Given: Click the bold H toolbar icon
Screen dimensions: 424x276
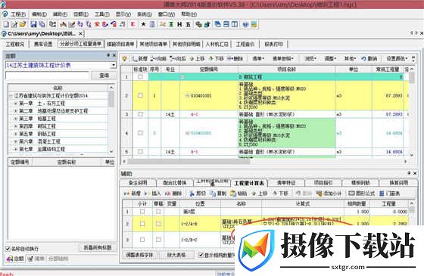Looking at the screenshot, I should (179, 24).
